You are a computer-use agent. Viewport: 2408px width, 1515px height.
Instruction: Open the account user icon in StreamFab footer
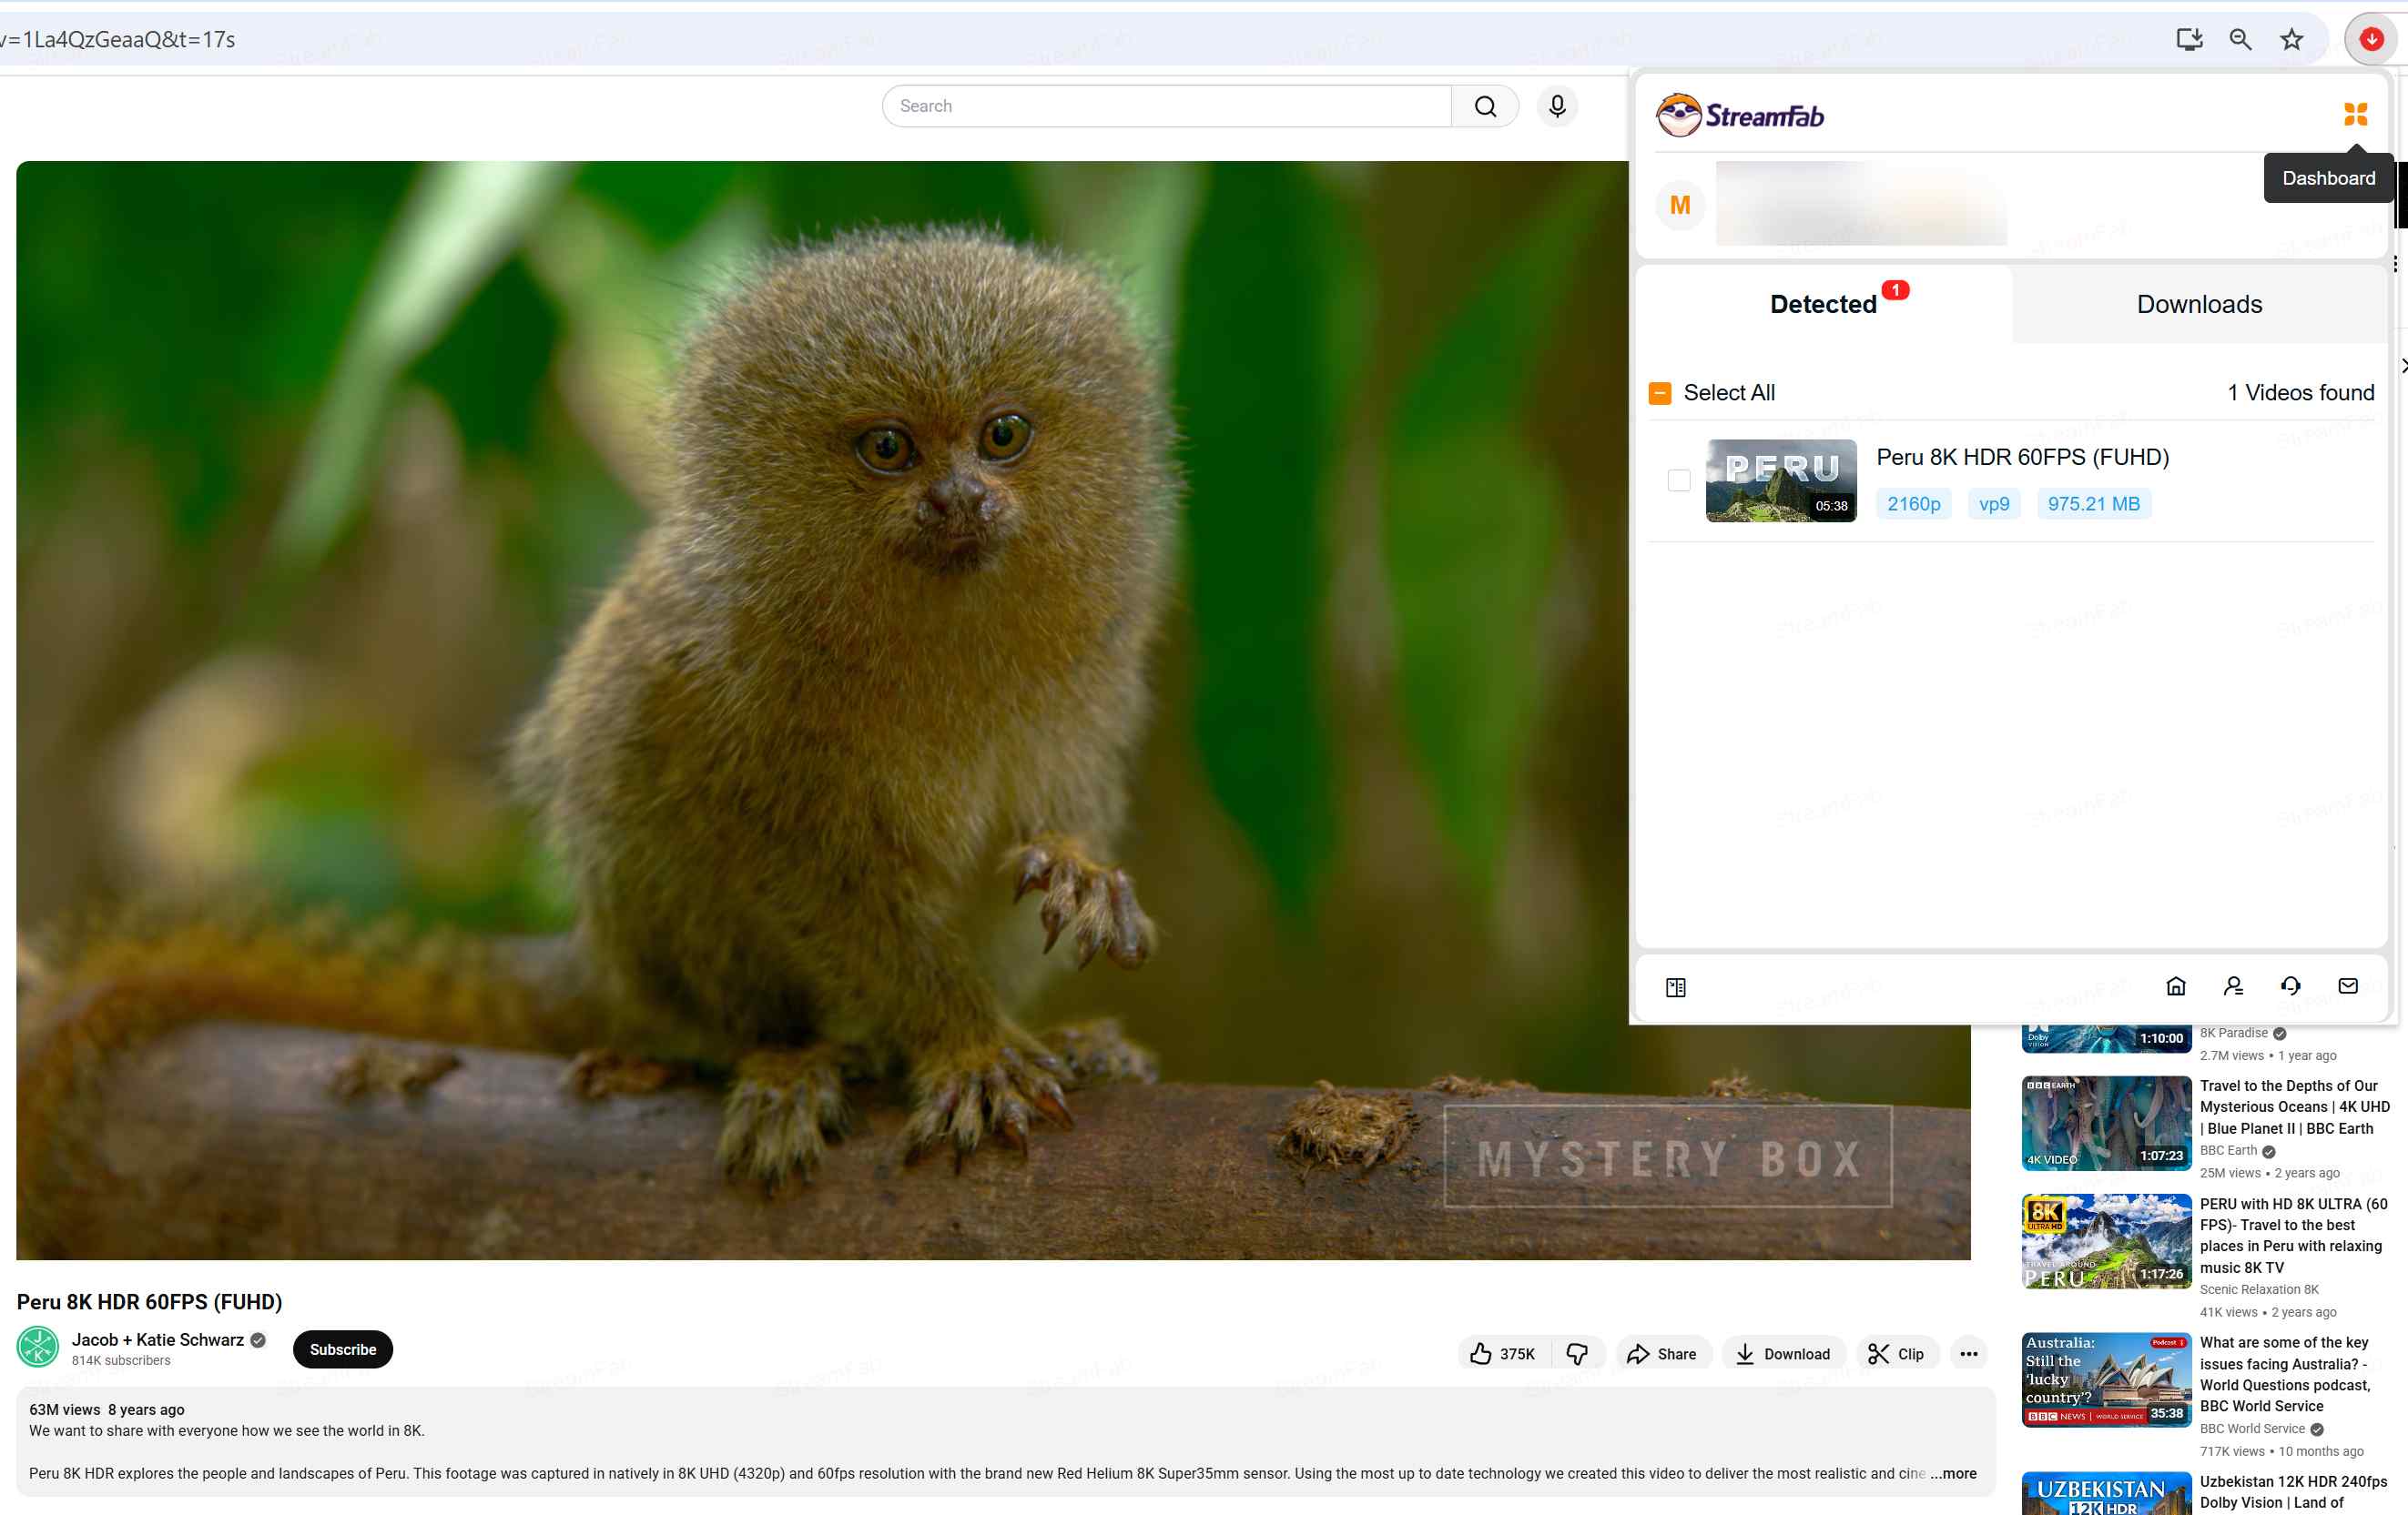coord(2233,987)
